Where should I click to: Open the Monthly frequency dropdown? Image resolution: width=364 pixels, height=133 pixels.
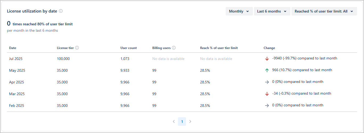coord(239,11)
